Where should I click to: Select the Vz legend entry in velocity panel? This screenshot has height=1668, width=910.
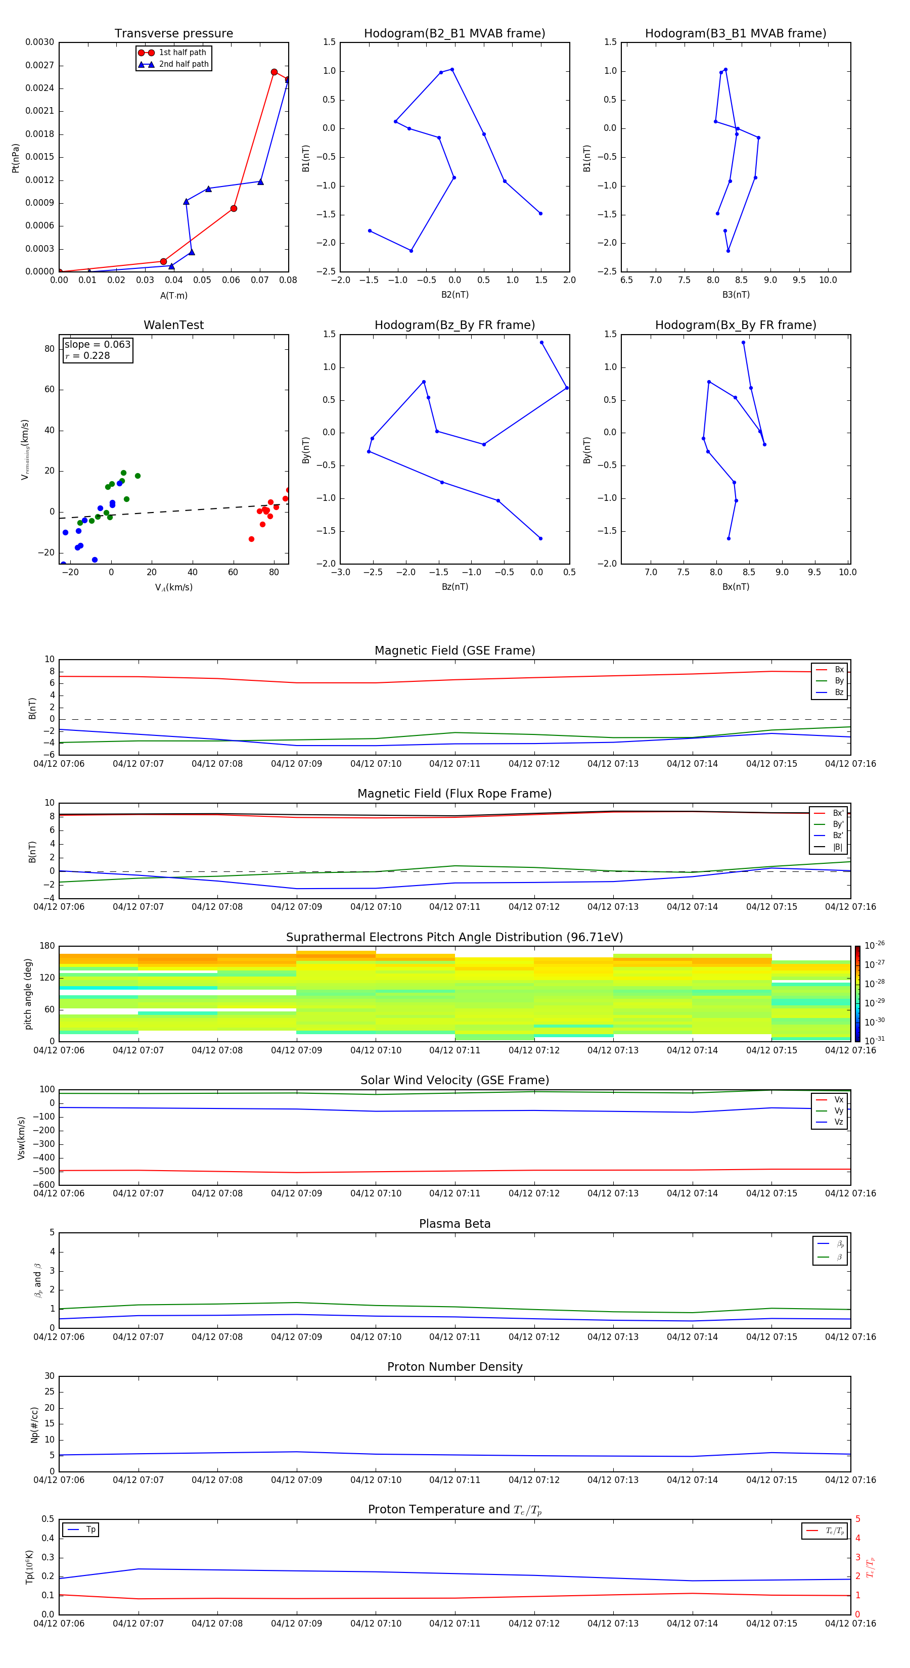(x=830, y=1122)
